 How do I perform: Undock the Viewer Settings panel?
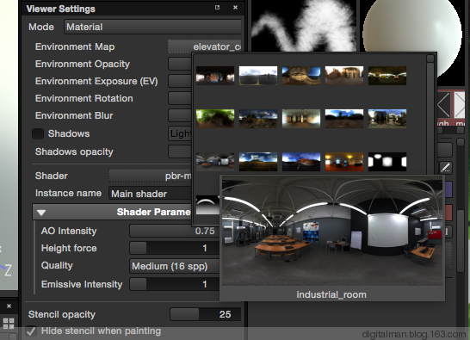point(217,8)
